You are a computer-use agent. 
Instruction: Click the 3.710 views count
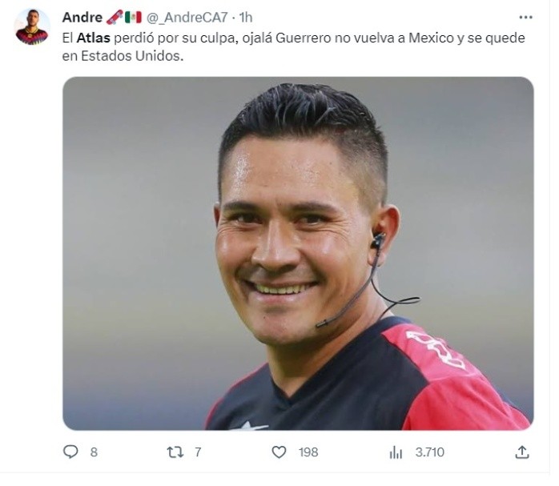pos(429,452)
